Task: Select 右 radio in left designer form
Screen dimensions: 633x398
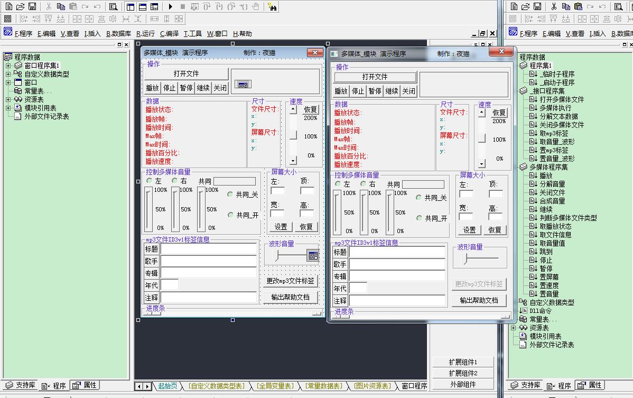Action: pos(174,180)
